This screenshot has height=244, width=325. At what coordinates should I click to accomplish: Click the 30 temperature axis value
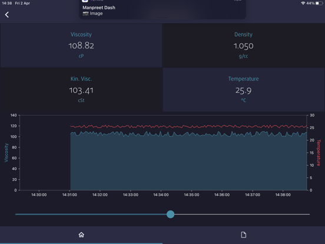312,115
